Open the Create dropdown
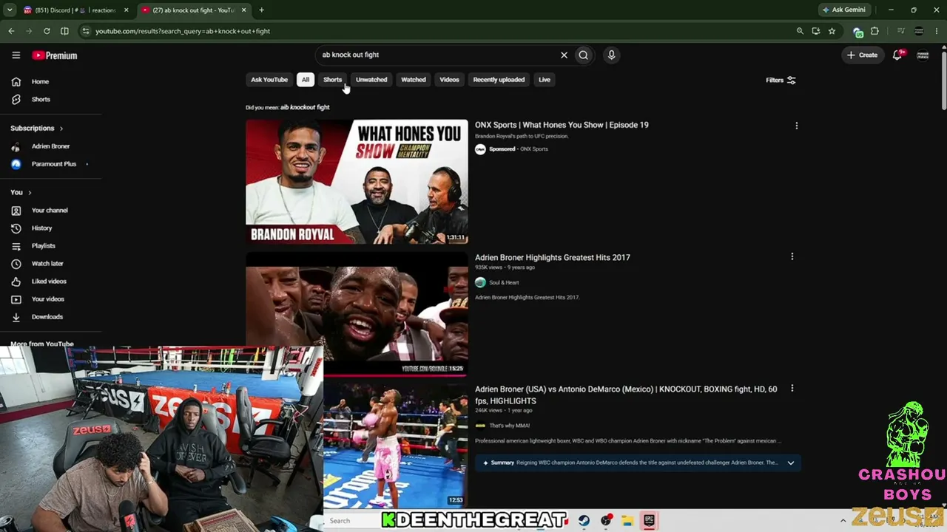The height and width of the screenshot is (532, 947). coord(863,55)
